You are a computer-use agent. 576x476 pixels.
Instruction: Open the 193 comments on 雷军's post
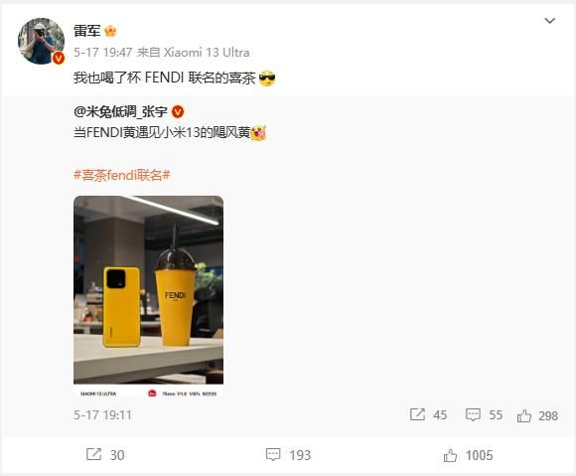288,455
